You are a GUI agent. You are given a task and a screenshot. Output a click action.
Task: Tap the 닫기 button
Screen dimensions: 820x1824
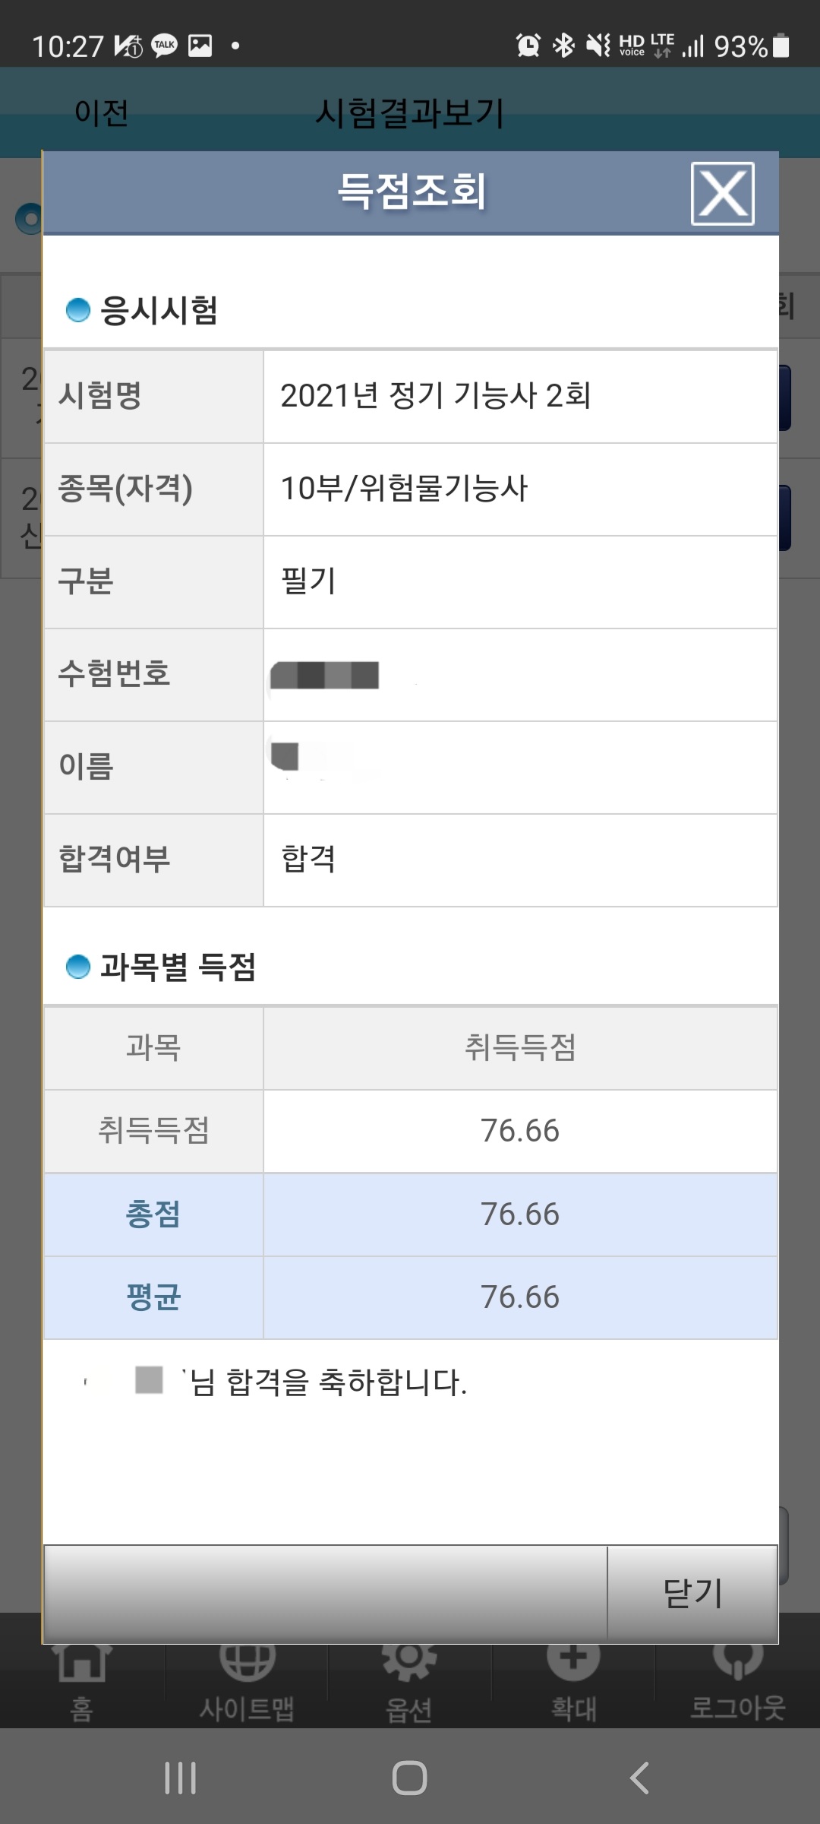(x=692, y=1593)
